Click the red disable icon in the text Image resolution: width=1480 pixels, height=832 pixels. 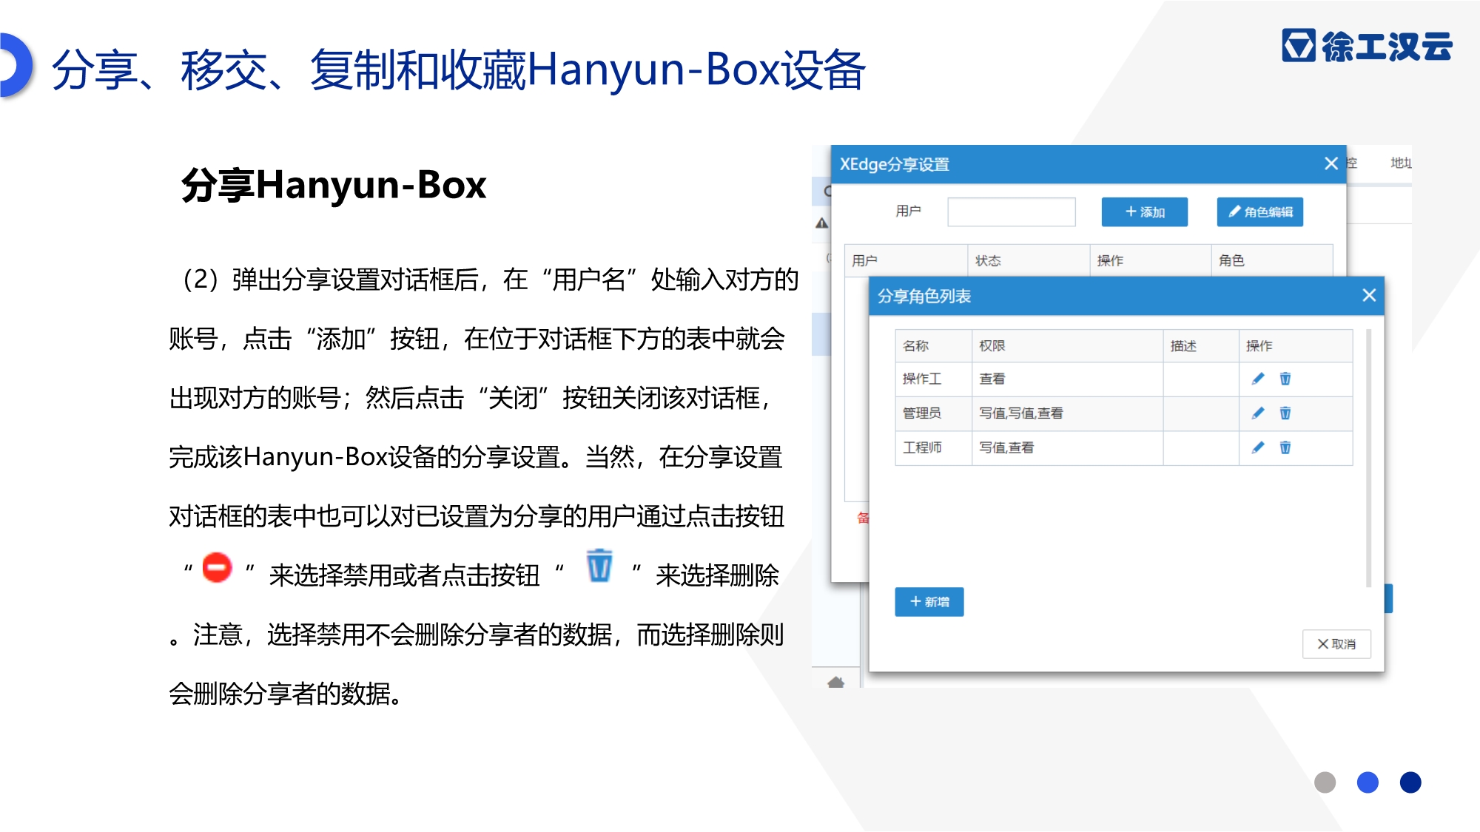coord(217,568)
